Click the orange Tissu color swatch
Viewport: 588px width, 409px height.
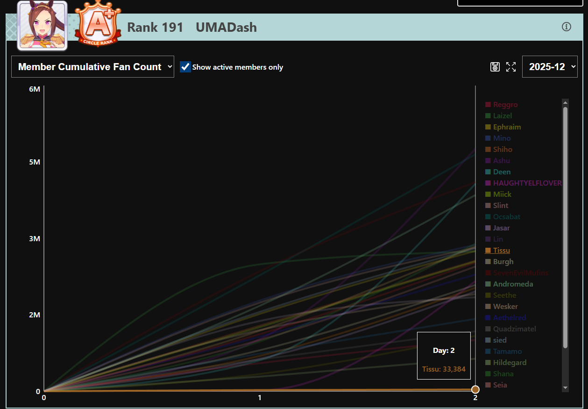click(488, 251)
